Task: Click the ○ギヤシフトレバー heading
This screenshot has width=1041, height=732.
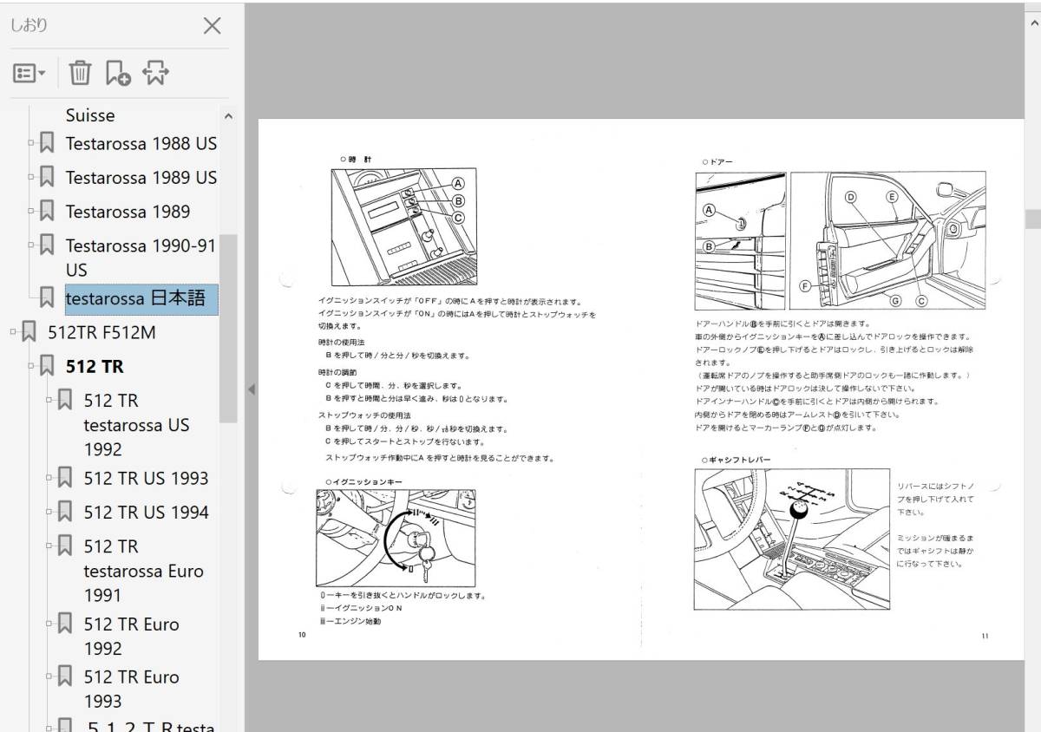Action: [x=735, y=460]
